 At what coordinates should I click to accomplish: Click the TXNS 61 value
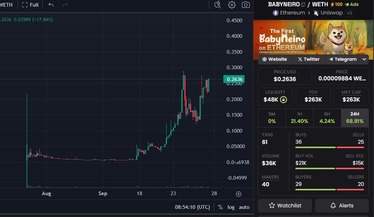coord(265,142)
